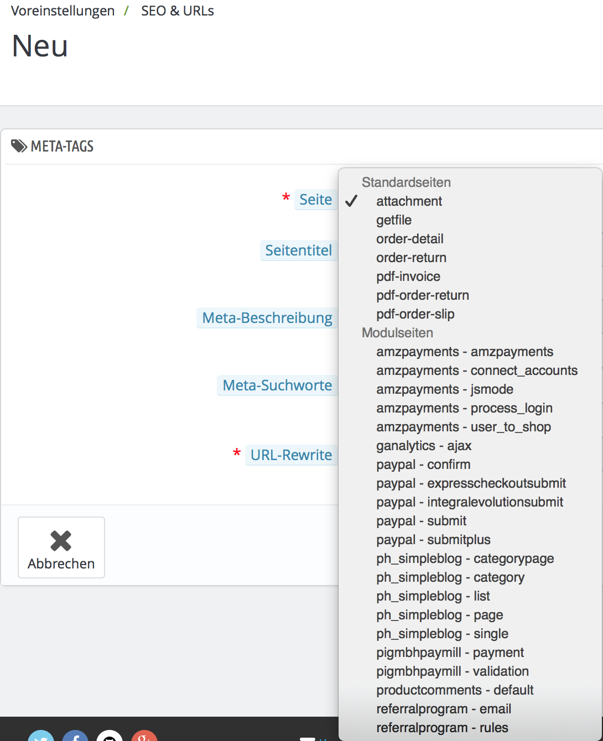Click the URL-Rewrite field label

291,455
